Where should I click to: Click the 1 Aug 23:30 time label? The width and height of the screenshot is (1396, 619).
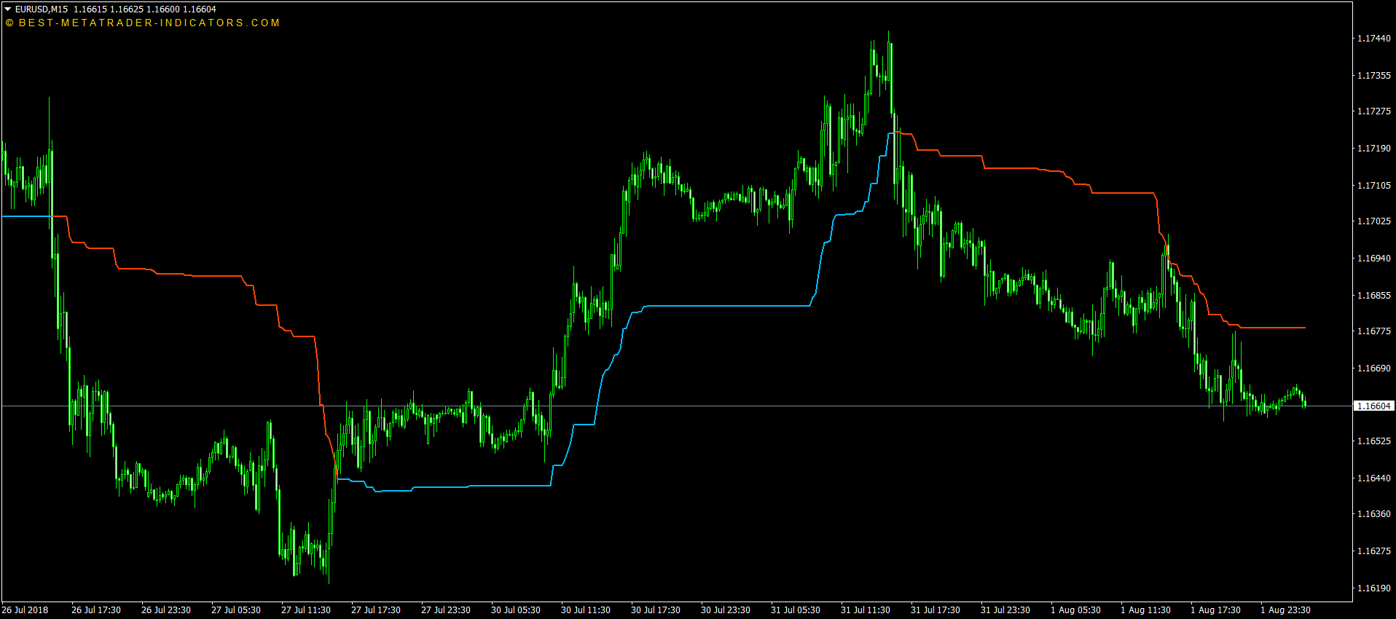tap(1285, 610)
